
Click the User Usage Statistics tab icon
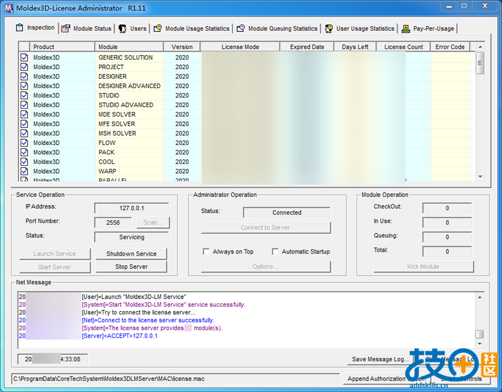[328, 28]
